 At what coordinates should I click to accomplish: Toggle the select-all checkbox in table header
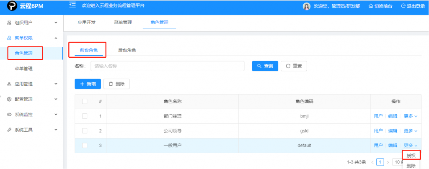point(85,101)
